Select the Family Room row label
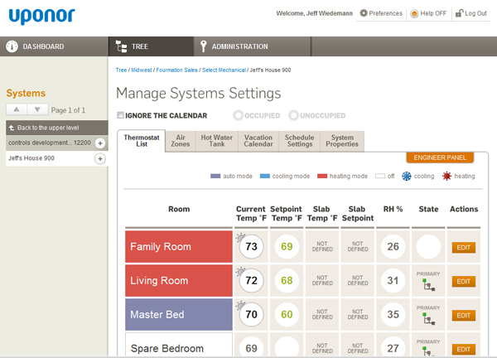 (179, 247)
